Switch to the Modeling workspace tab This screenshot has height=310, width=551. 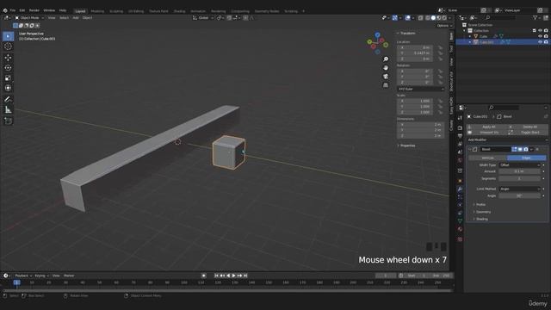[x=97, y=11]
